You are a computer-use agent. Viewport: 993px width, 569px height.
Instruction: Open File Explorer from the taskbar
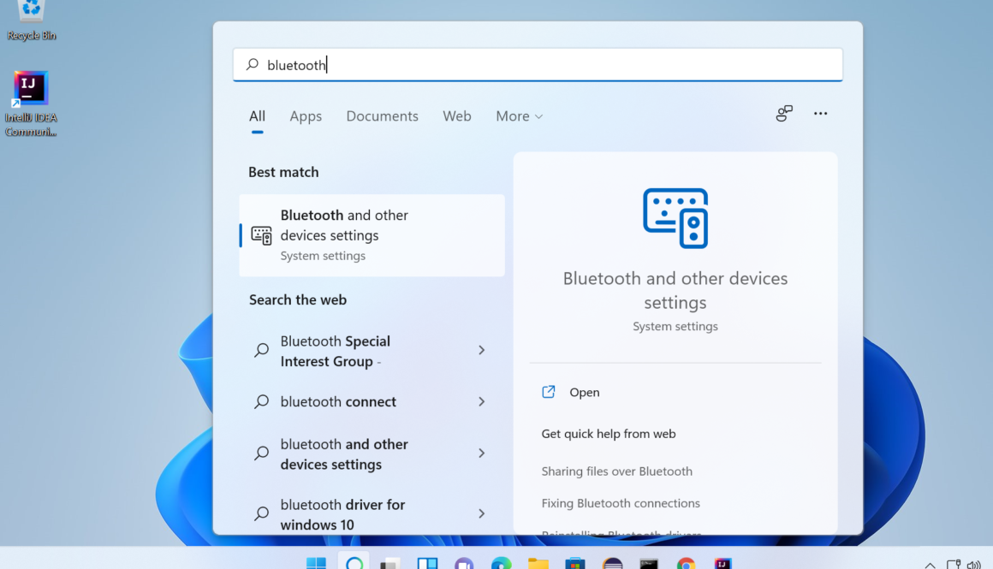point(538,563)
